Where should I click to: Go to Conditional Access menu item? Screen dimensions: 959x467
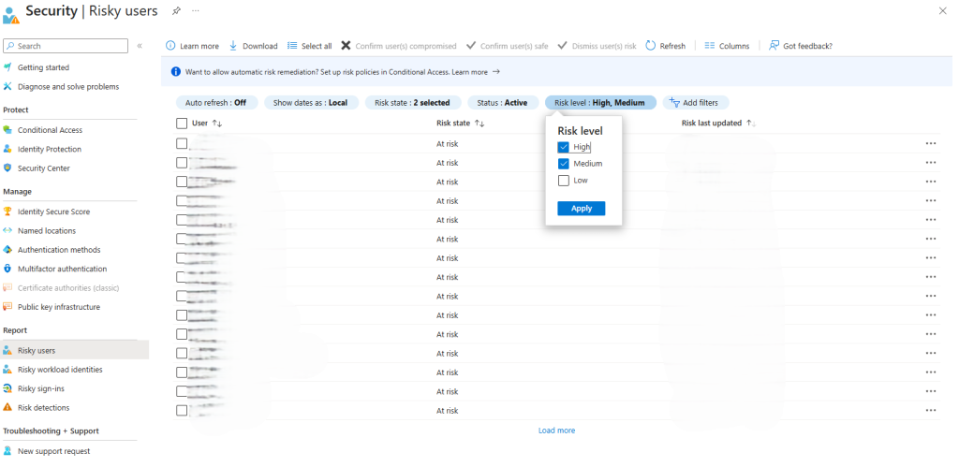(50, 130)
